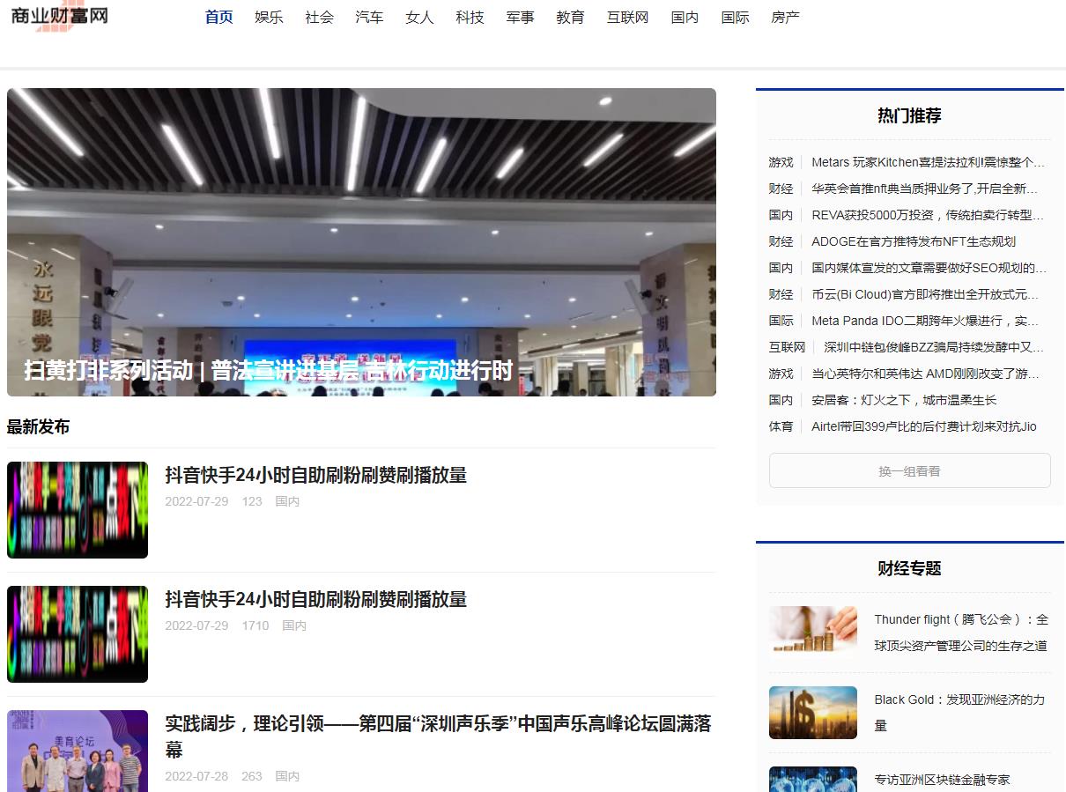Click 国际 tag beside Meta Panda article
Image resolution: width=1066 pixels, height=792 pixels.
pyautogui.click(x=781, y=321)
